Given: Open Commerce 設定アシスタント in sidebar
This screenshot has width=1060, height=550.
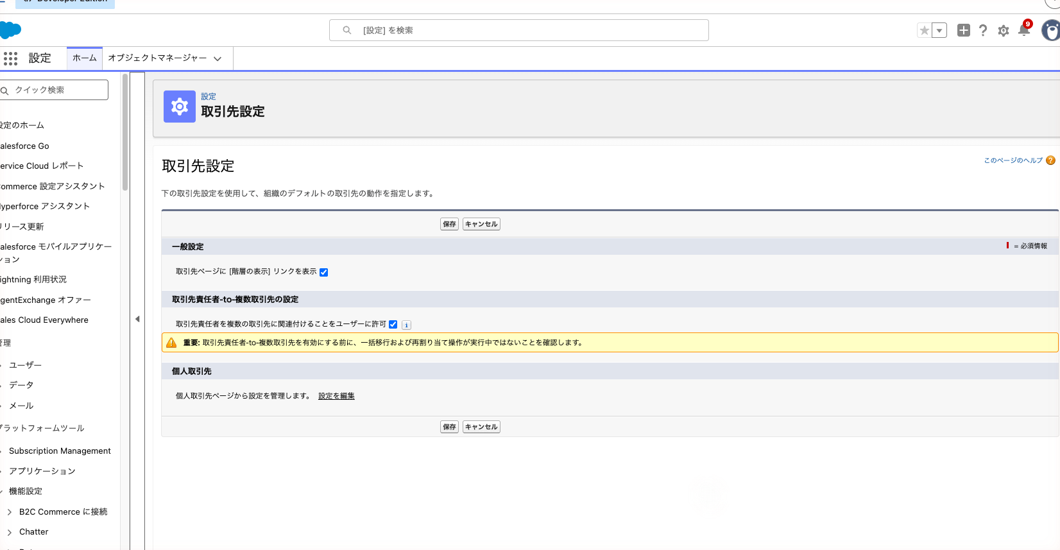Looking at the screenshot, I should tap(52, 186).
